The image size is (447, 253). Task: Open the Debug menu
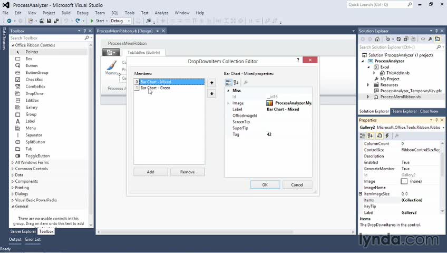tap(82, 13)
